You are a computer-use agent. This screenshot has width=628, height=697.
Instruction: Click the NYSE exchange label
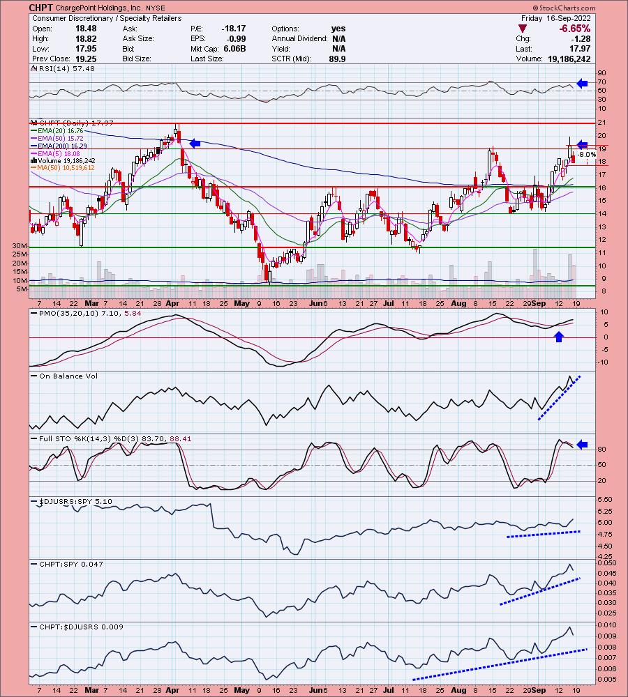coord(155,8)
